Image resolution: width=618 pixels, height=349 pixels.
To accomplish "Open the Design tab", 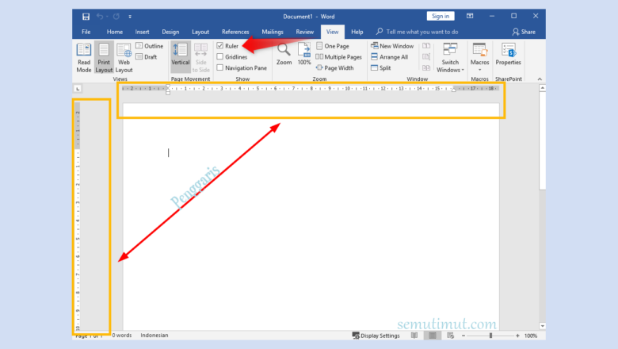I will point(170,32).
